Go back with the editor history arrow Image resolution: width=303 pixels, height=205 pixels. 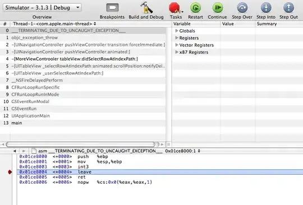(15, 151)
